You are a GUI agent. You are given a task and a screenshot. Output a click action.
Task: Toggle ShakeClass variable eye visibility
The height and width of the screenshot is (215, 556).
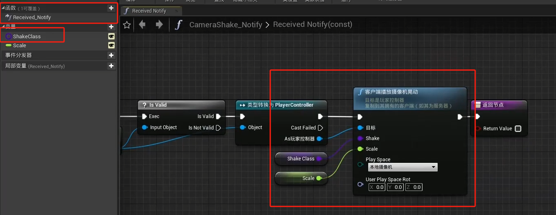(111, 36)
